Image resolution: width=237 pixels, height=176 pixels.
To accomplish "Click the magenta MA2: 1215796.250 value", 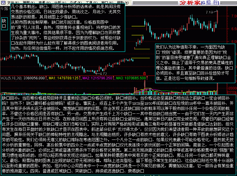I will pyautogui.click(x=97, y=78).
